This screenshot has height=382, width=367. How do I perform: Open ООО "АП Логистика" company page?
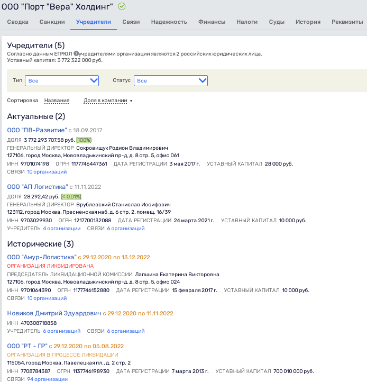[38, 187]
